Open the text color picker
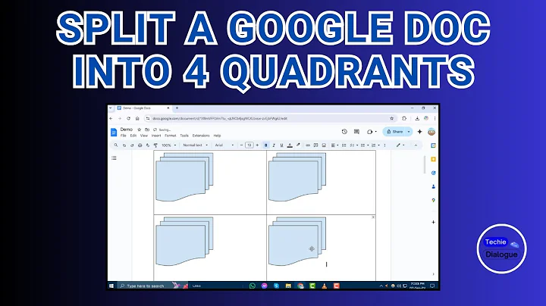 [290, 145]
